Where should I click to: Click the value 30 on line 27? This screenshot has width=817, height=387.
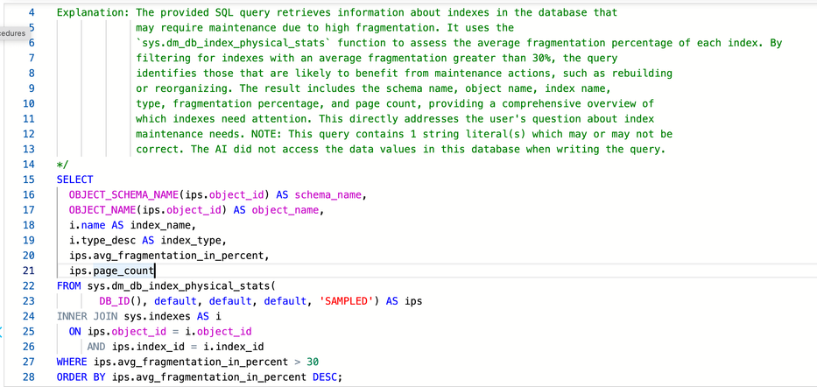point(313,361)
